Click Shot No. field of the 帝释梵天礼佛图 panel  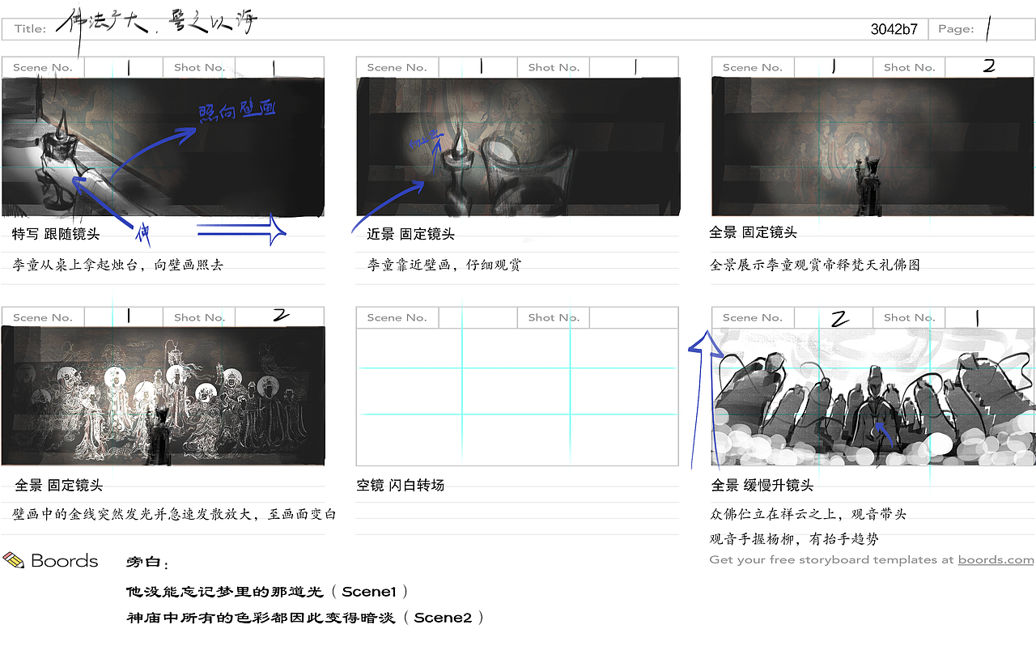click(989, 67)
